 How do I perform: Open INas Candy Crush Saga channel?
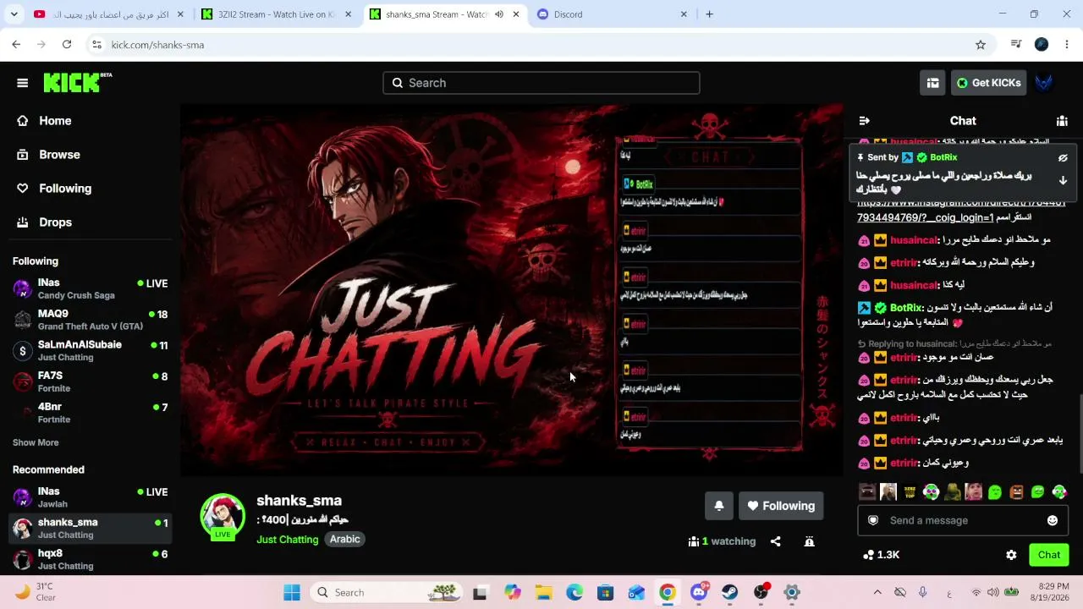[x=90, y=288]
